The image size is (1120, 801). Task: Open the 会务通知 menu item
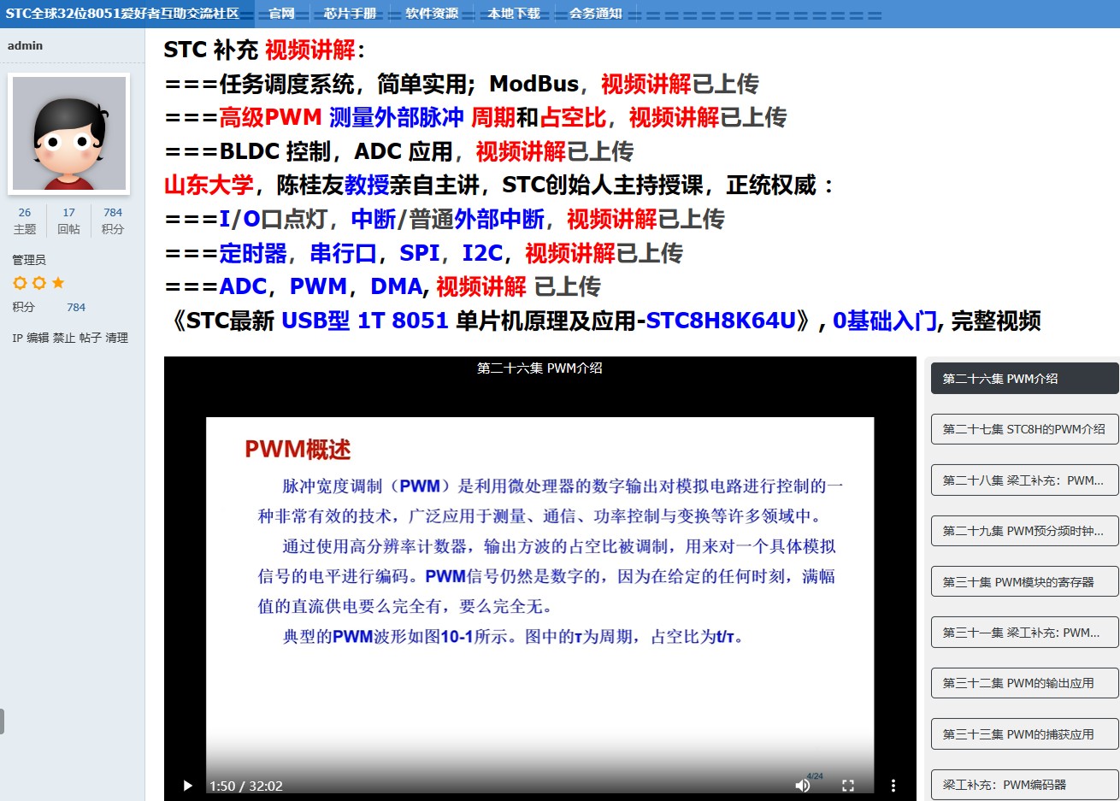point(596,14)
